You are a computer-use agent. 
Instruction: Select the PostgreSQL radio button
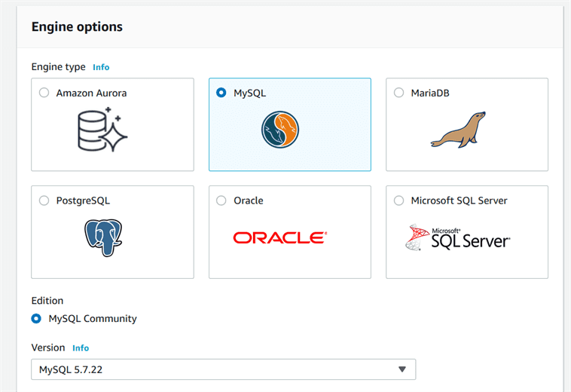(44, 201)
